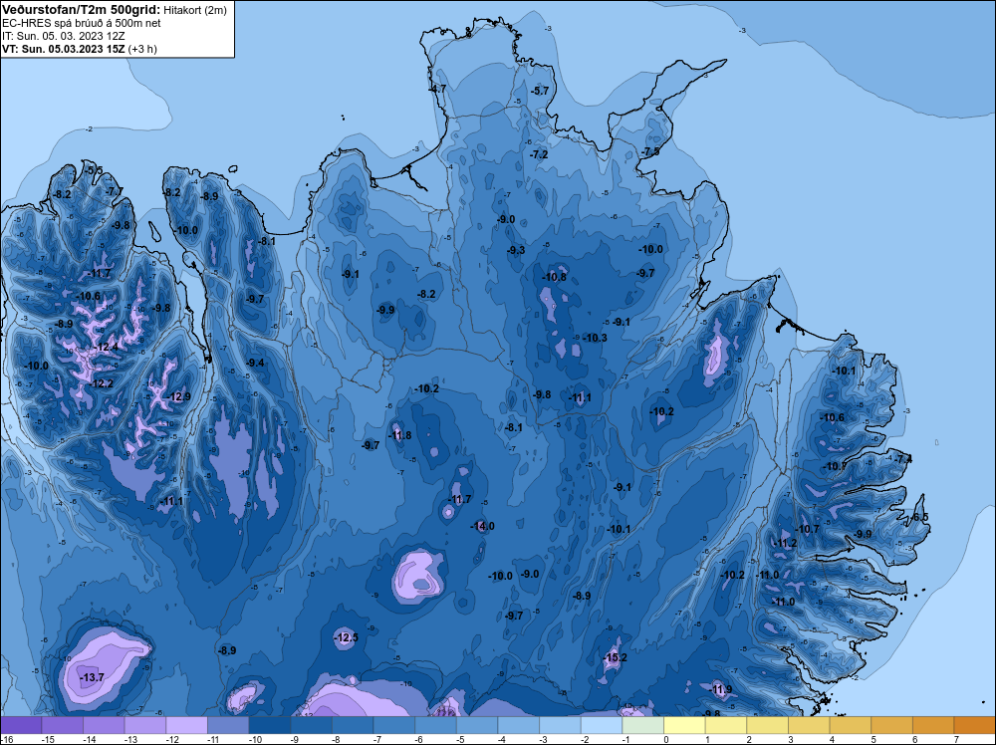Click the -7.5 temperature label
Screen dimensions: 996x745
[649, 151]
